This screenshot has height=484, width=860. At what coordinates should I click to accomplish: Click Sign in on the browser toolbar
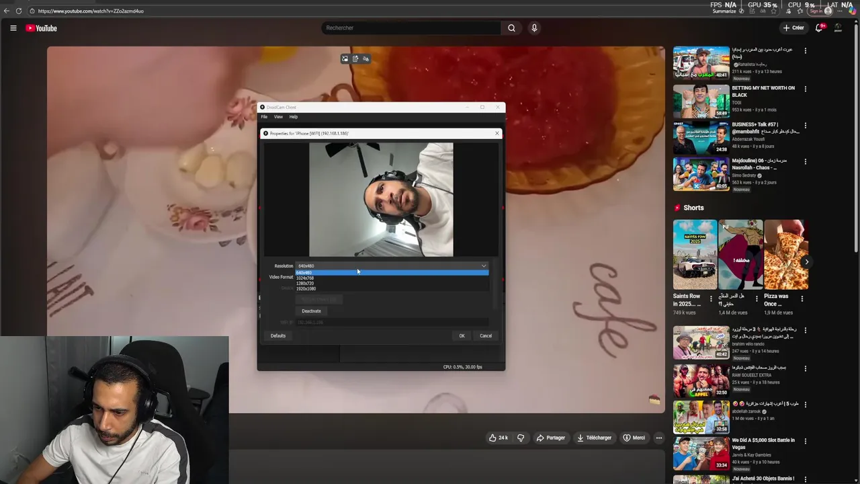820,11
